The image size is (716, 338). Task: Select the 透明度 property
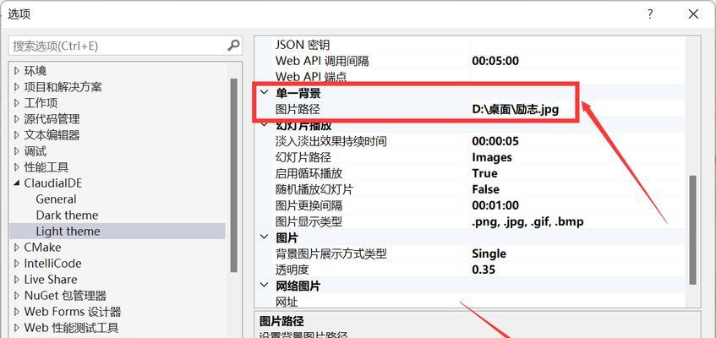[292, 270]
